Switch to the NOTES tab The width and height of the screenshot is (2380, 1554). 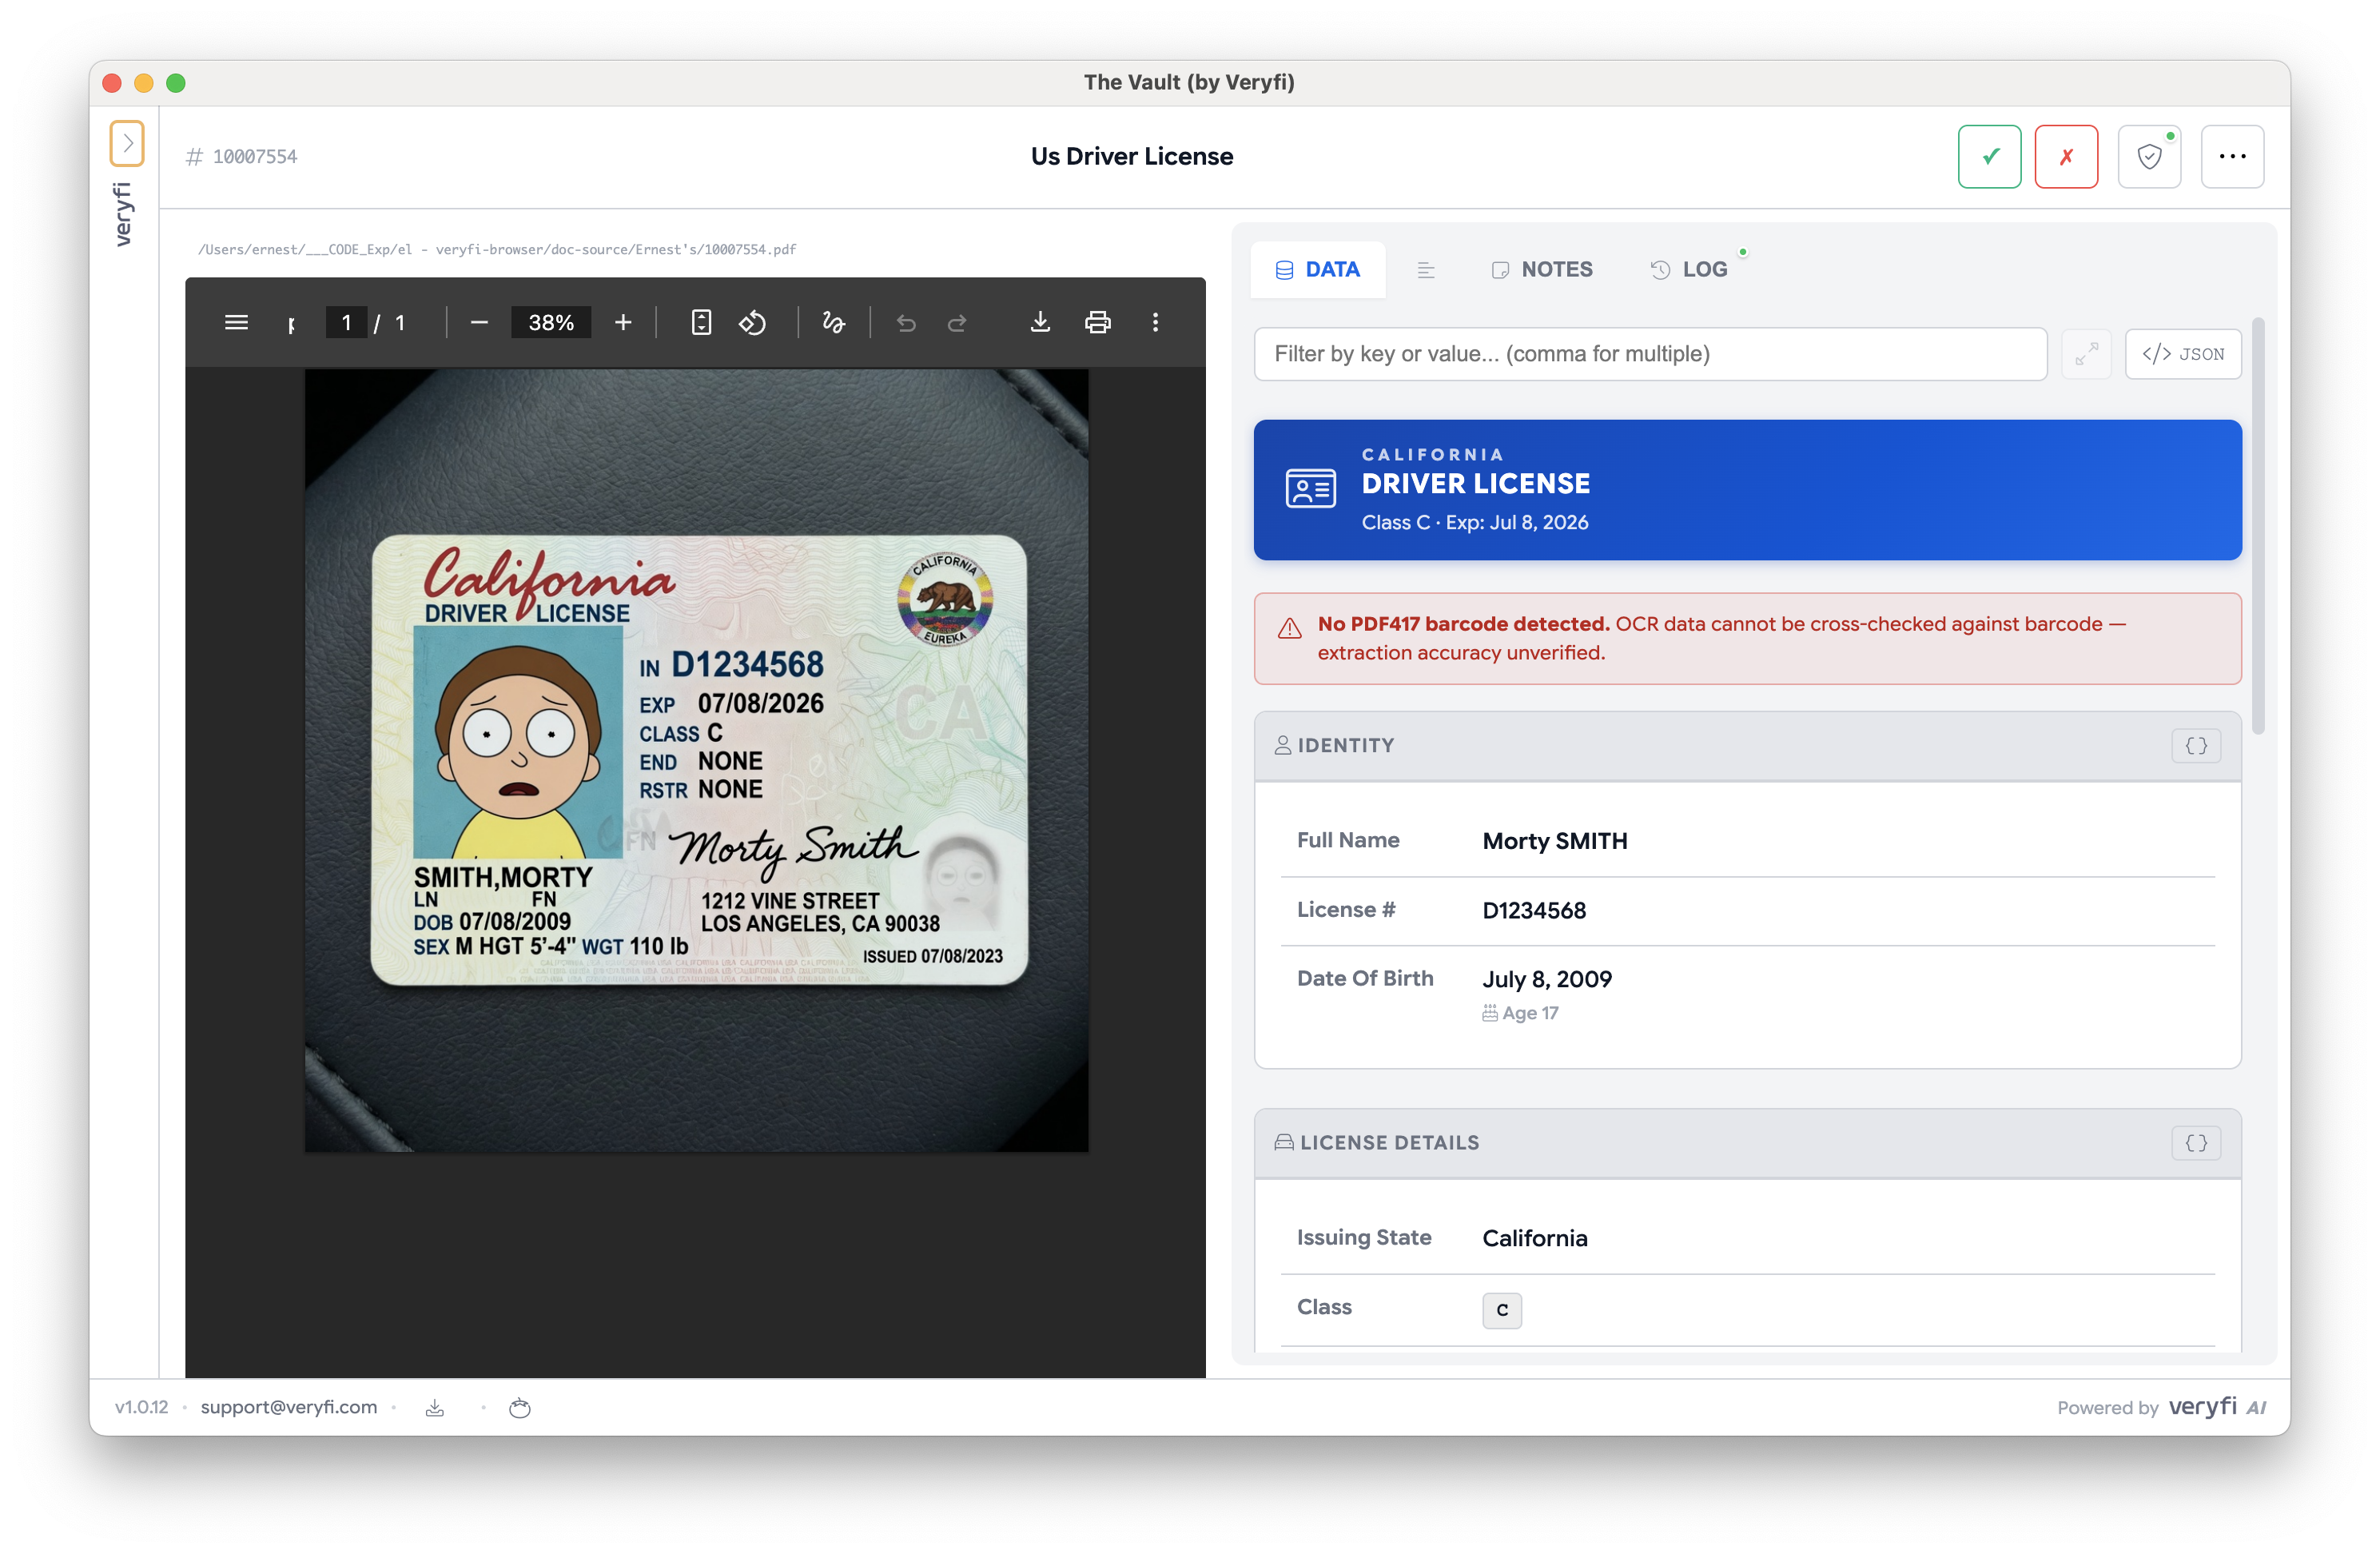click(x=1542, y=269)
